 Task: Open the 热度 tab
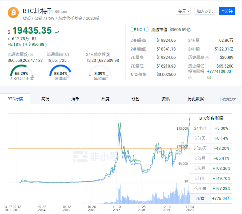pyautogui.click(x=106, y=99)
